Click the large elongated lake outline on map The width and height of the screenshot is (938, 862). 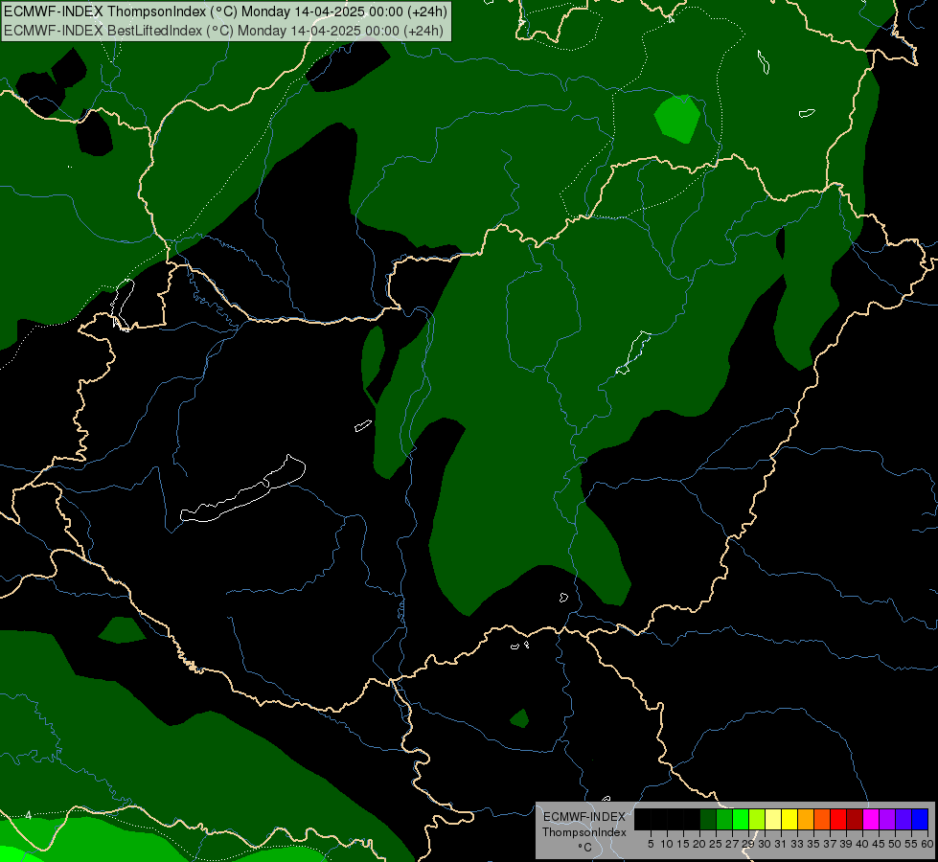242,489
